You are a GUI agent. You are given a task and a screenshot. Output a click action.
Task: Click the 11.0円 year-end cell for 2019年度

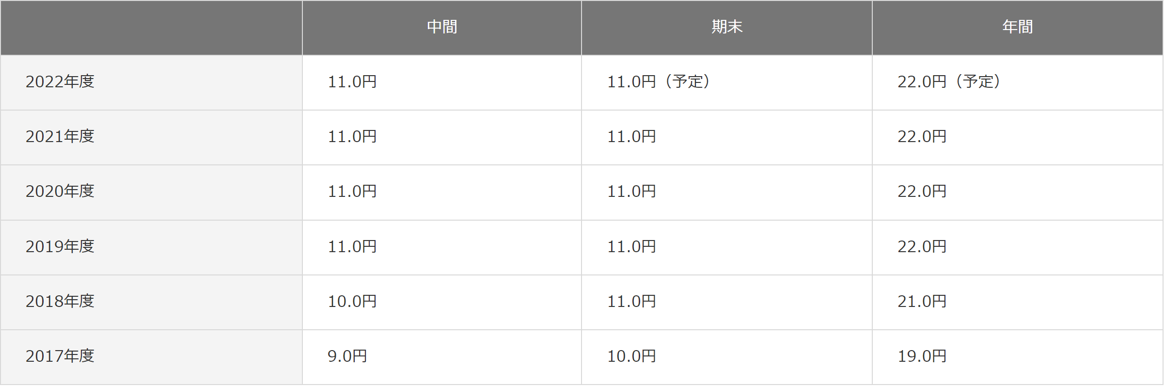pyautogui.click(x=727, y=247)
